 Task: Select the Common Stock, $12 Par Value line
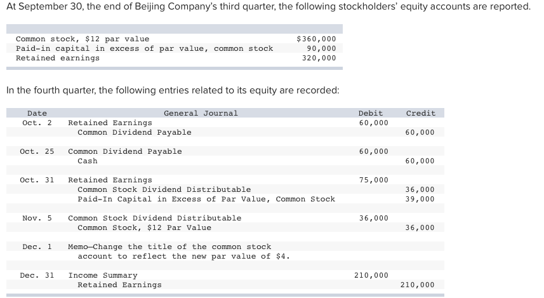[x=144, y=227]
